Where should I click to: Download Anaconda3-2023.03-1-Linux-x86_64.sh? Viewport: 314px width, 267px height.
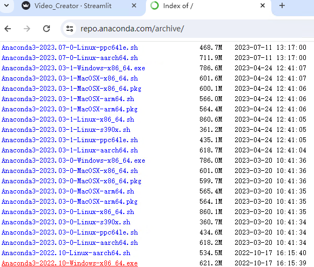coord(68,119)
